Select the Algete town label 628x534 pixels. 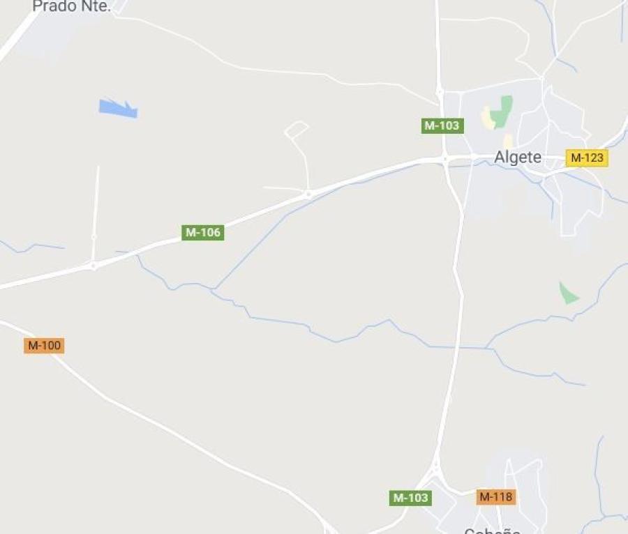coord(518,157)
